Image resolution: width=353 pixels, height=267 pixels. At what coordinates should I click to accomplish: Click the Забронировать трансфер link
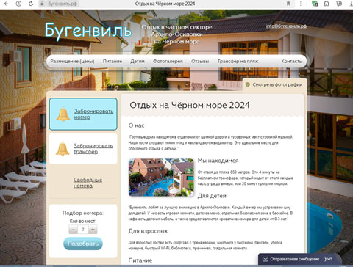pyautogui.click(x=93, y=148)
